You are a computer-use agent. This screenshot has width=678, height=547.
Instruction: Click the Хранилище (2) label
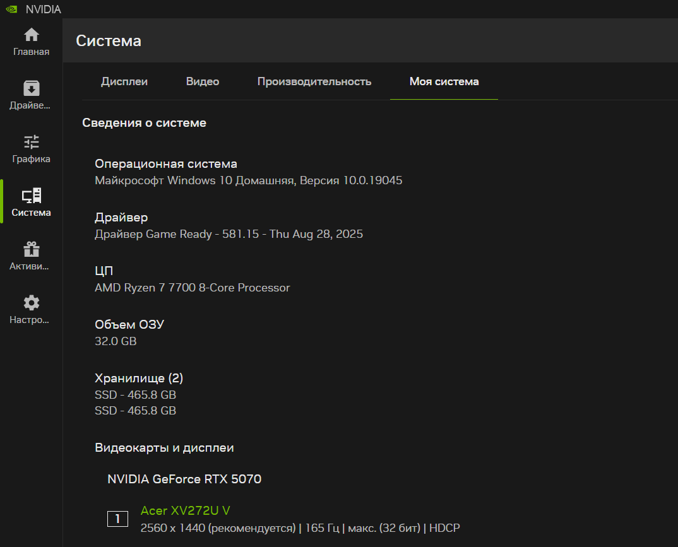tap(139, 378)
